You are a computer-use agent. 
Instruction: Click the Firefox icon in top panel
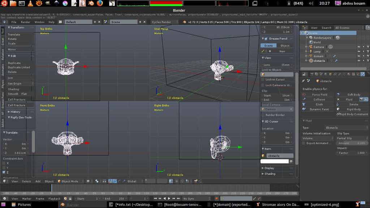point(100,3)
